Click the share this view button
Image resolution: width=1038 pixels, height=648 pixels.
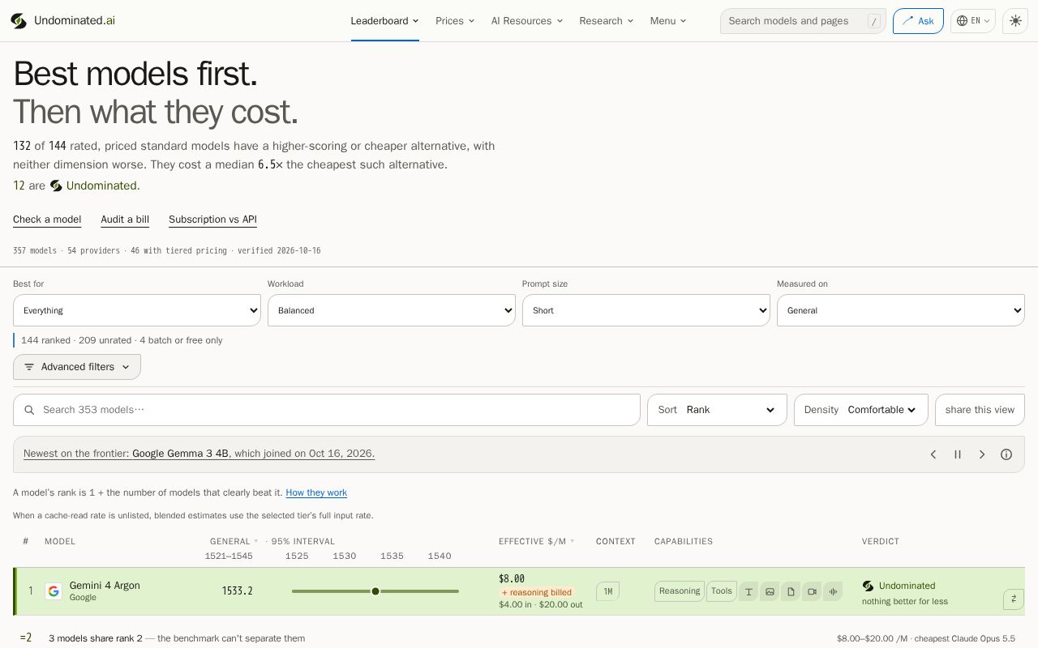(980, 410)
